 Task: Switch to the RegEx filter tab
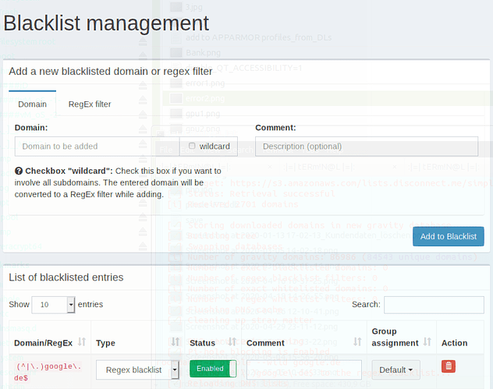pos(89,104)
